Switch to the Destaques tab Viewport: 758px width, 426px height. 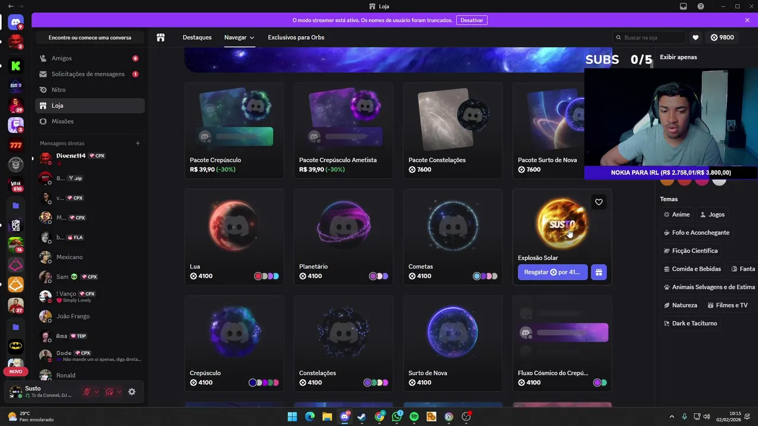tap(197, 37)
